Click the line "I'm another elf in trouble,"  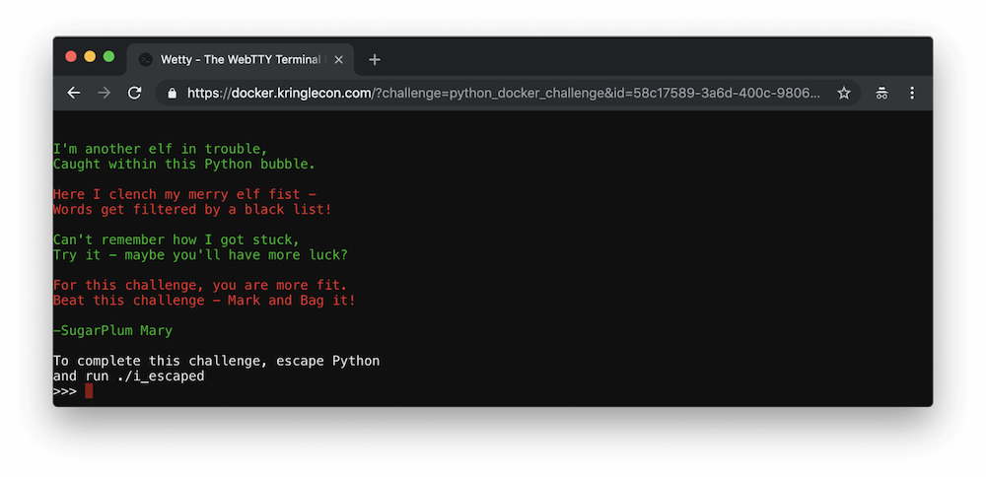161,149
